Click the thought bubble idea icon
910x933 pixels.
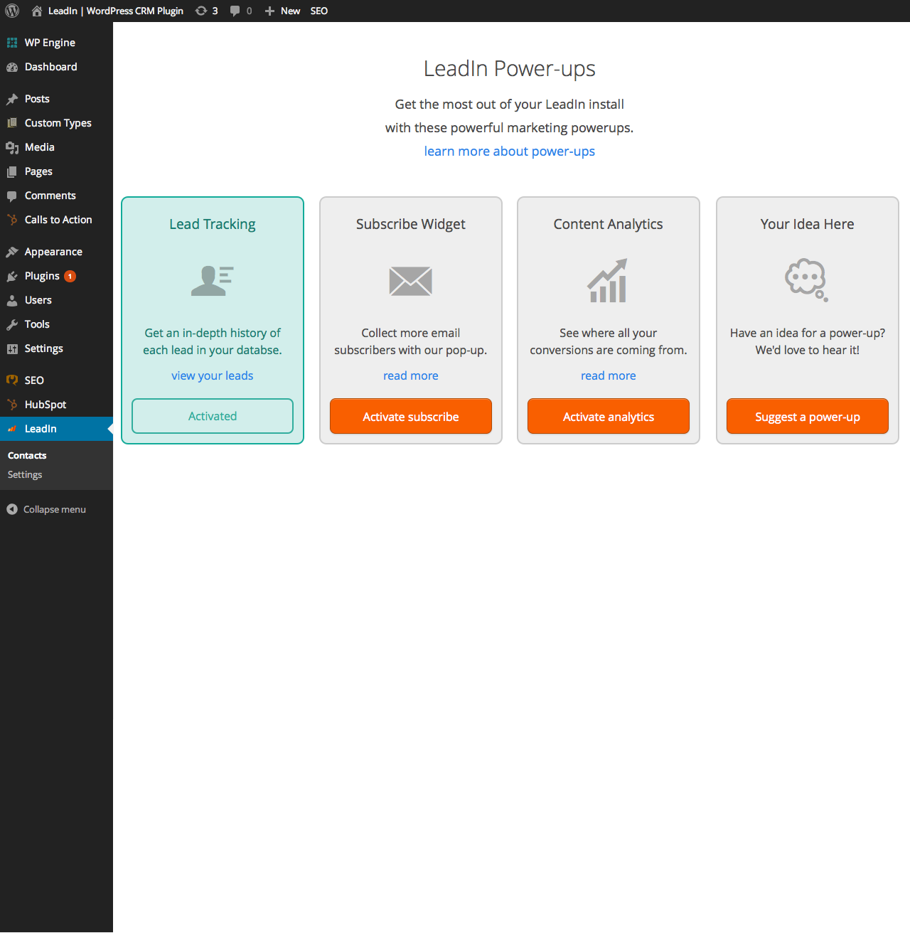click(x=806, y=280)
